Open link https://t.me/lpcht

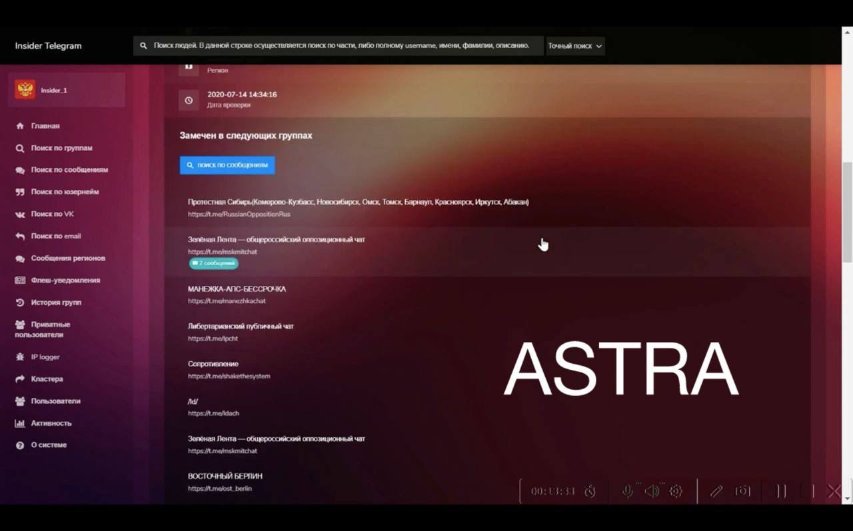[x=213, y=338]
